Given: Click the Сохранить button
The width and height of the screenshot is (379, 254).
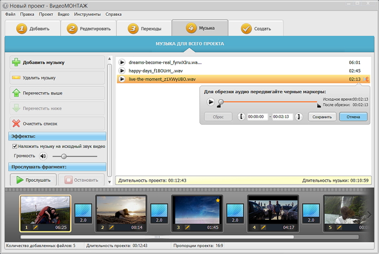Looking at the screenshot, I should tap(322, 117).
